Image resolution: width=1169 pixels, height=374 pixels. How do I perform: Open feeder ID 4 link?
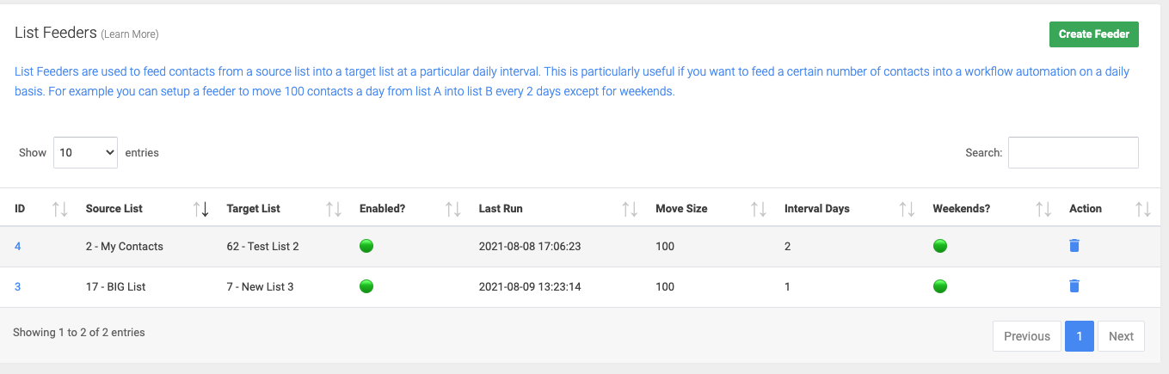(x=17, y=246)
